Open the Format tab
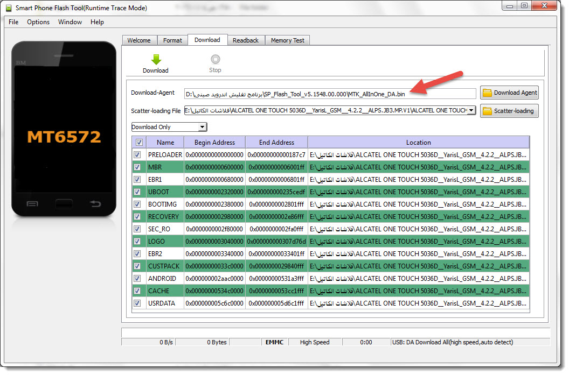Viewport: 569px width, 375px height. (172, 40)
